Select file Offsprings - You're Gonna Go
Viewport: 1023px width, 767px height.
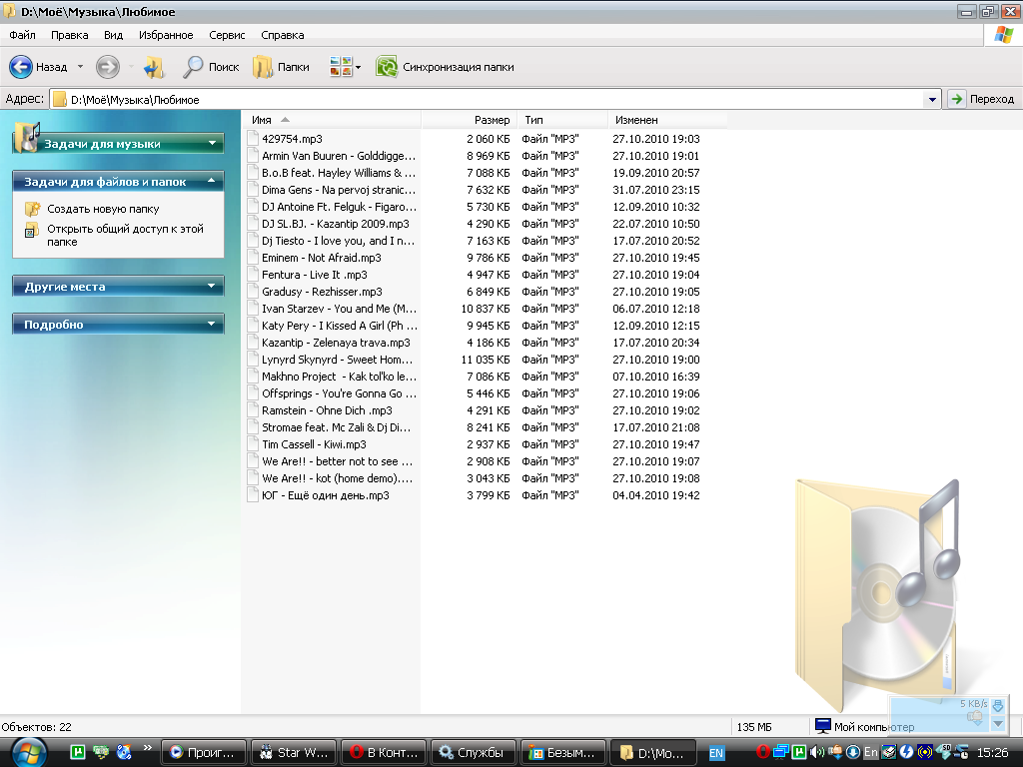(x=339, y=393)
